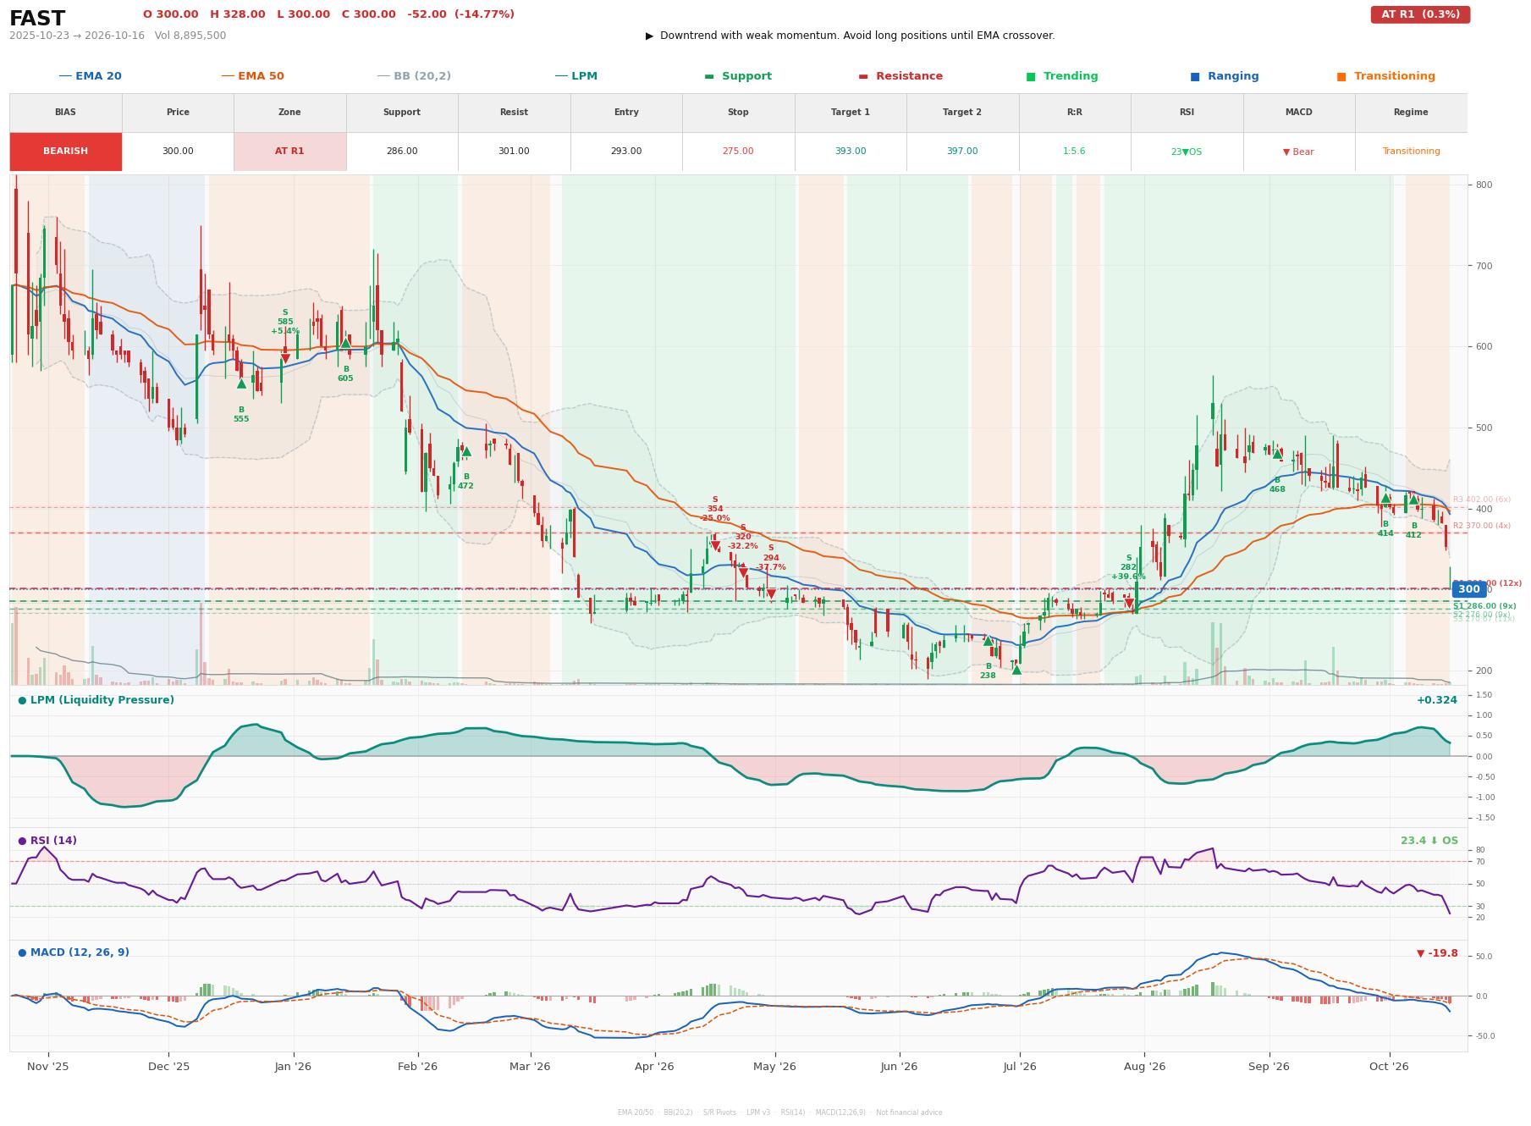Click the B 555 buy signal label
This screenshot has width=1531, height=1126.
pos(241,414)
